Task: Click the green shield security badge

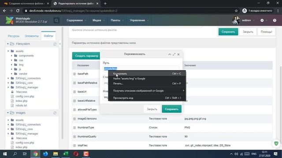Action: pyautogui.click(x=276, y=144)
